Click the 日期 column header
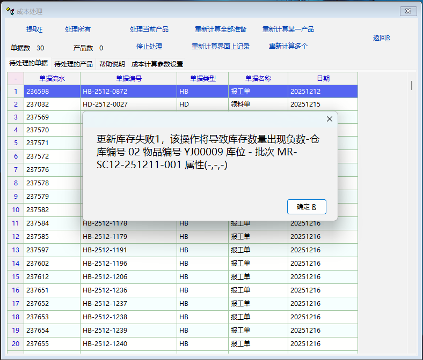Viewport: 423px width, 360px height. pos(323,79)
